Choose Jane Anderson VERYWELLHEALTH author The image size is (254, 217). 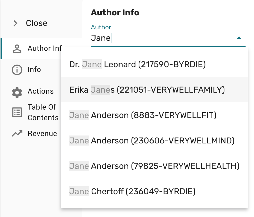pyautogui.click(x=154, y=166)
